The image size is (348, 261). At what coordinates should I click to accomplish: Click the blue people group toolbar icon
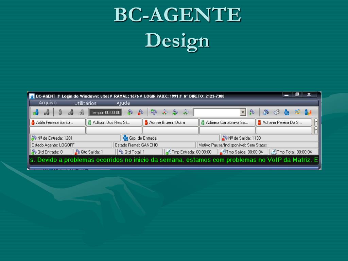287,112
